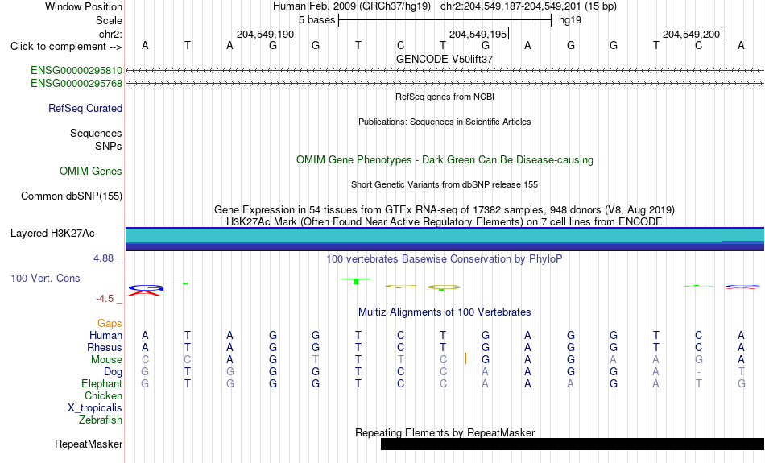Click the Scale label

109,20
